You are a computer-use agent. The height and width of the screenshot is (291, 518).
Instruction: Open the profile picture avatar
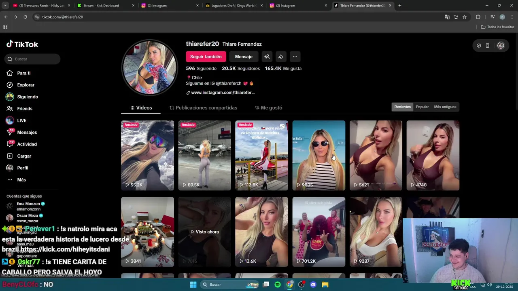pos(150,67)
